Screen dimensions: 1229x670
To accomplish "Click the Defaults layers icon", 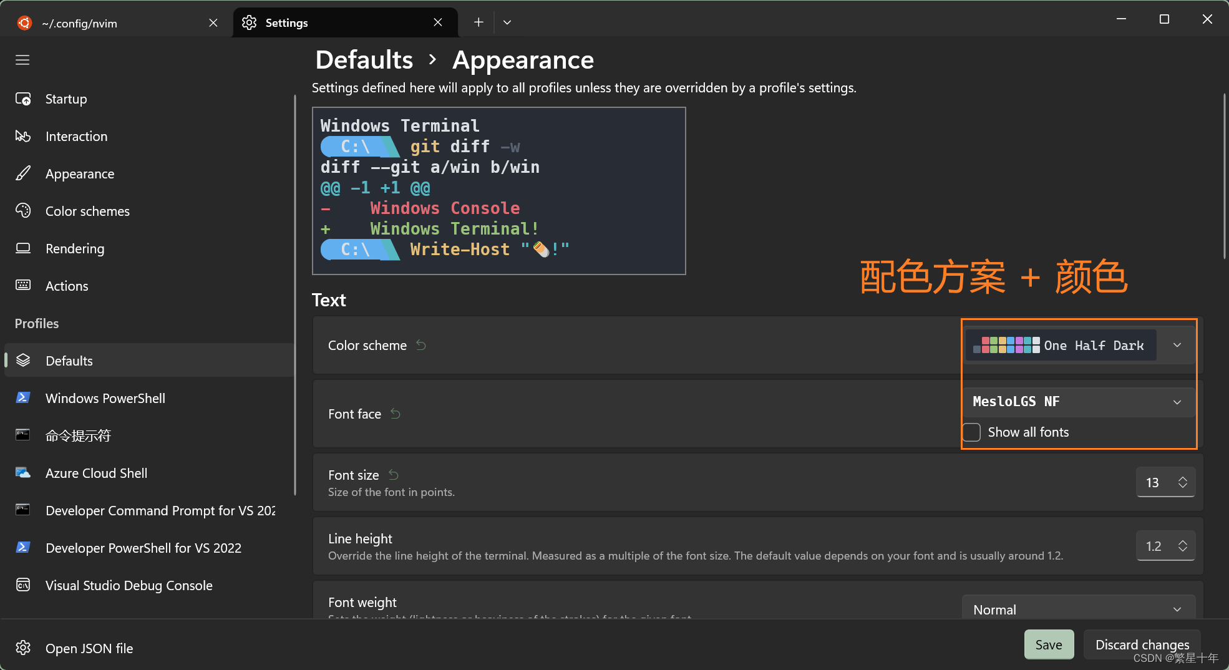I will pos(23,361).
